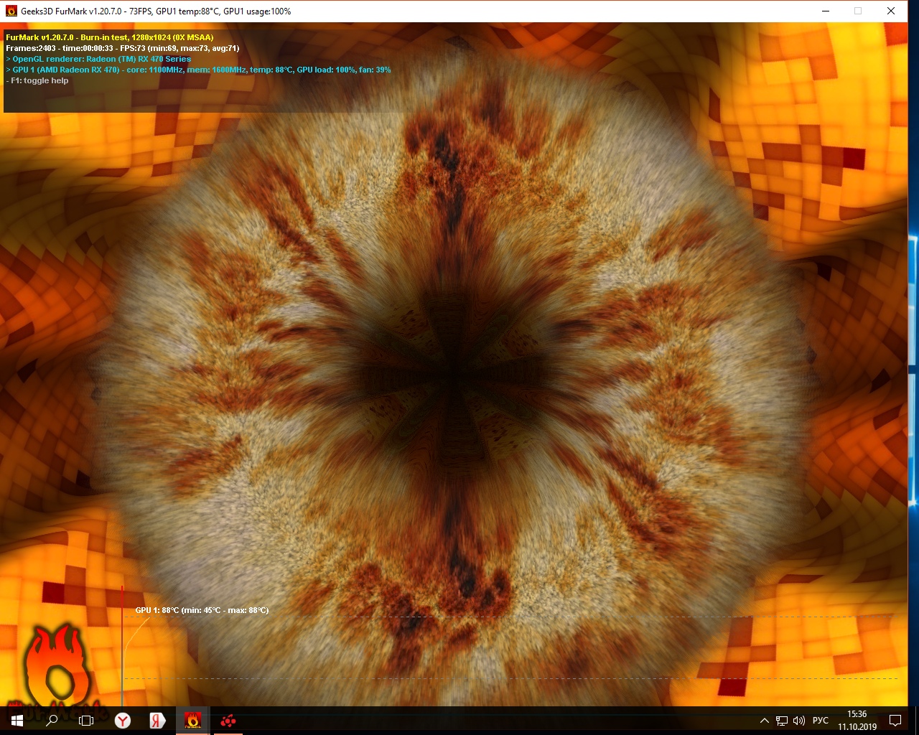Open taskbar search magnifier
Screen dimensions: 919x735
click(52, 721)
